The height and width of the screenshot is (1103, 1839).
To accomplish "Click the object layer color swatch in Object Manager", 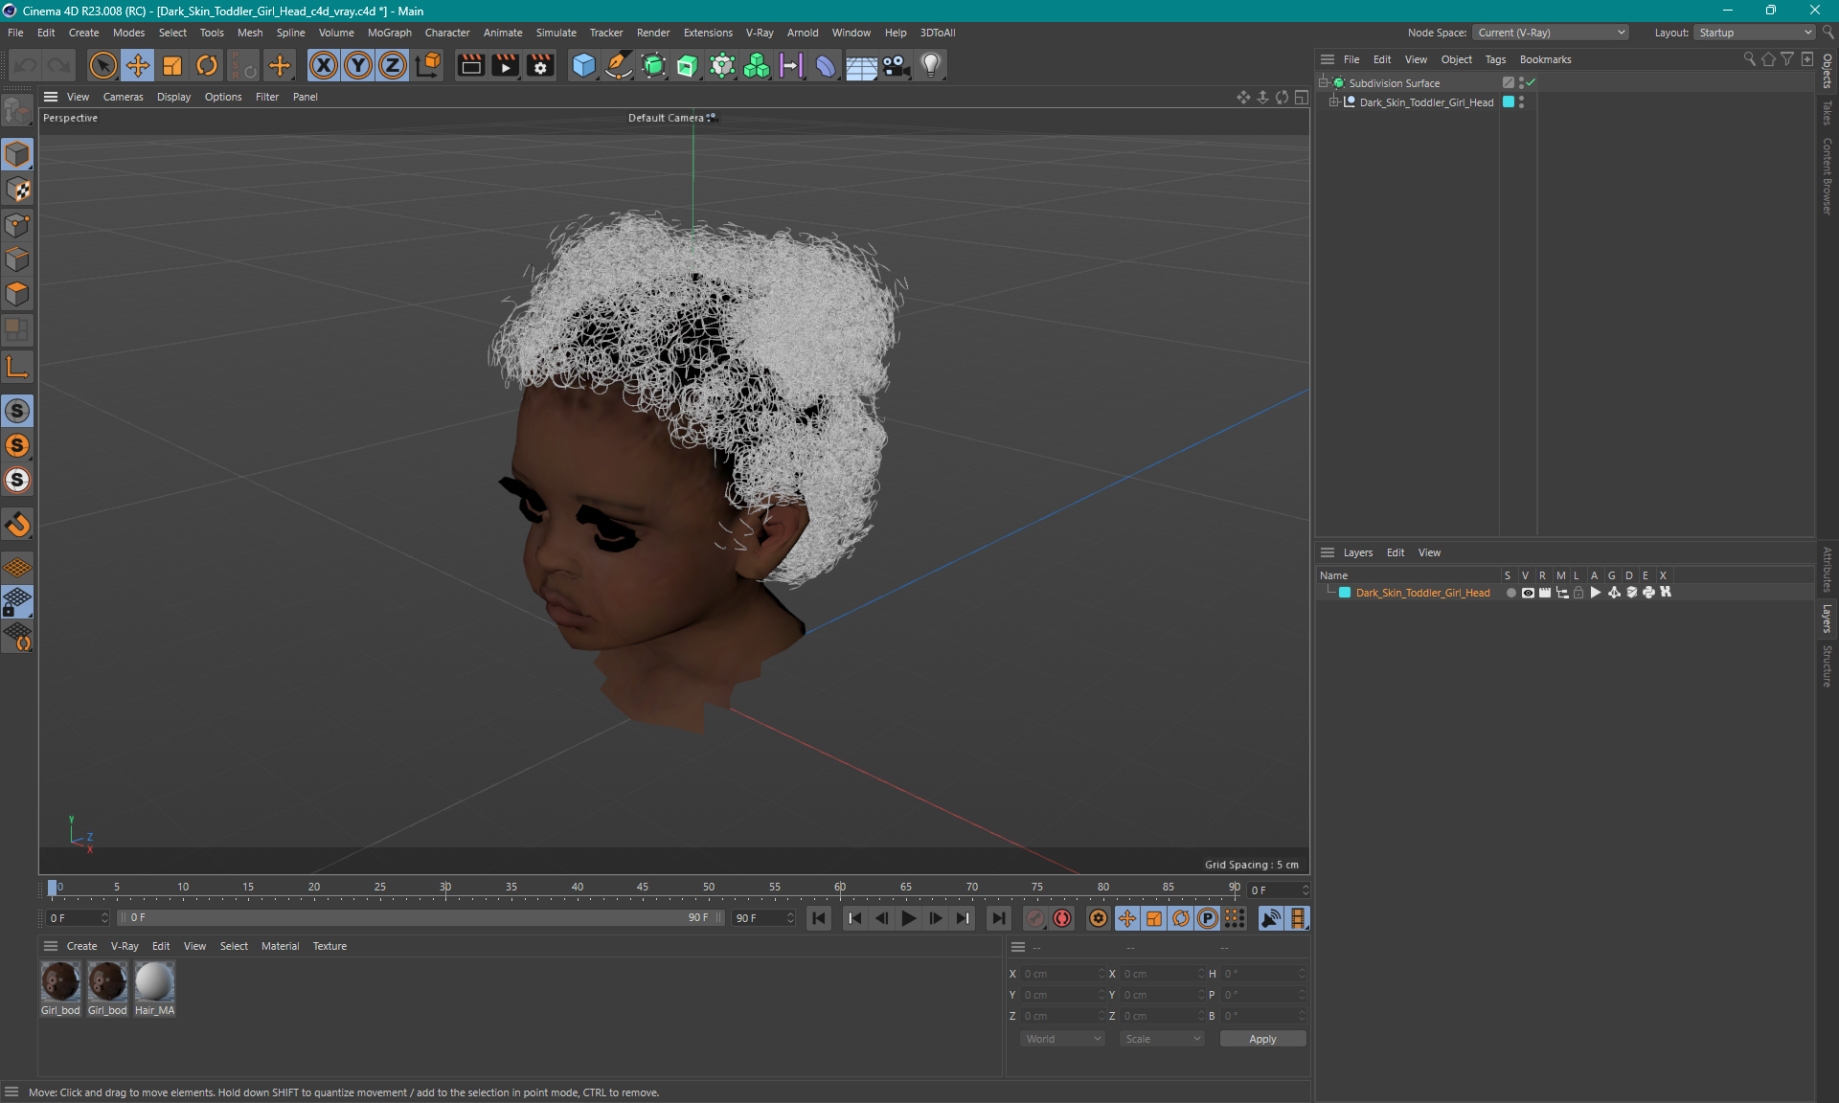I will coord(1509,102).
